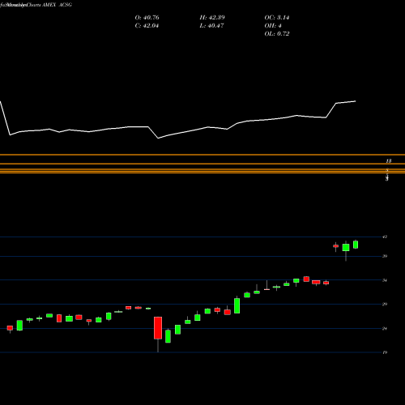The width and height of the screenshot is (405, 405).
Task: Click the OL: 0.72 readout
Action: 277,34
